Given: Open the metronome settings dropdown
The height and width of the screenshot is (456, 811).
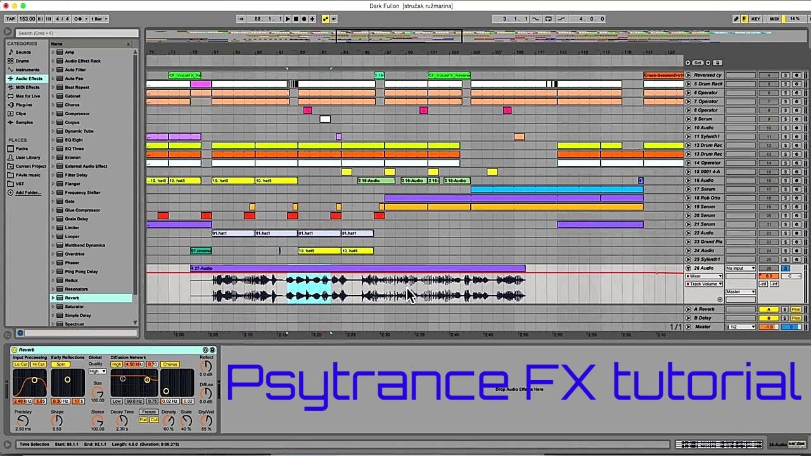Looking at the screenshot, I should (80, 19).
